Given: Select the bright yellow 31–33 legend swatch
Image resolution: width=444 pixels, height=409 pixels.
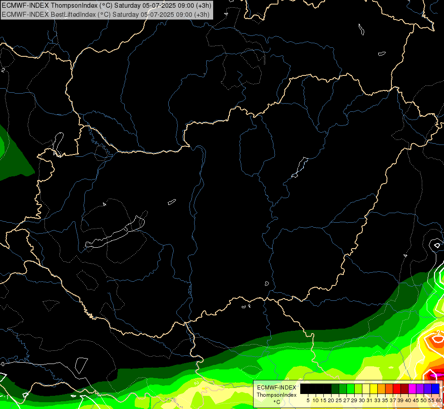Looking at the screenshot, I should point(374,389).
